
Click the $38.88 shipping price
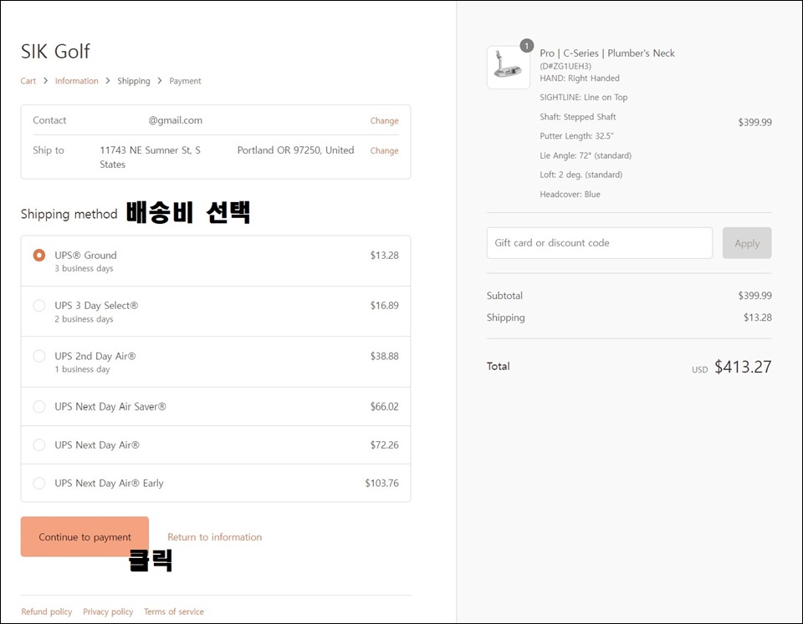tap(384, 356)
